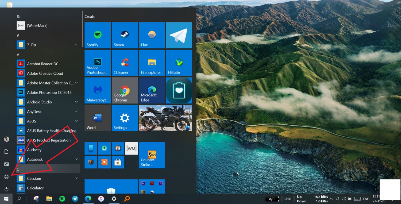401x204 pixels.
Task: Open Audacity from the app list
Action: pos(48,150)
